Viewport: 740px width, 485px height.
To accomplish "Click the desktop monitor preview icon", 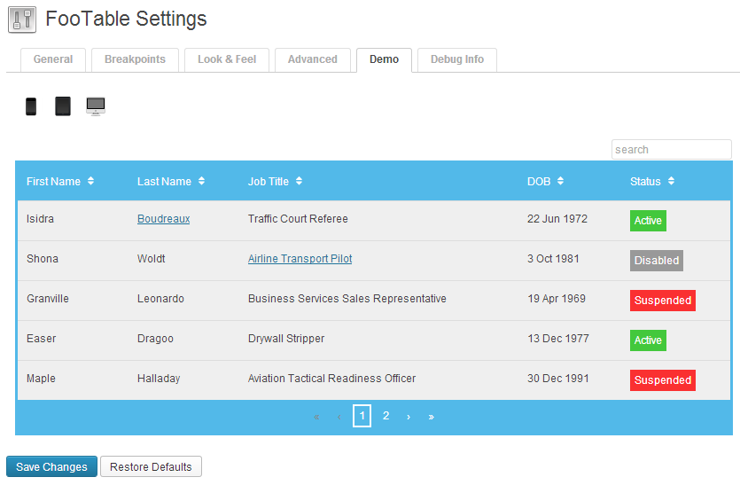I will click(x=96, y=106).
